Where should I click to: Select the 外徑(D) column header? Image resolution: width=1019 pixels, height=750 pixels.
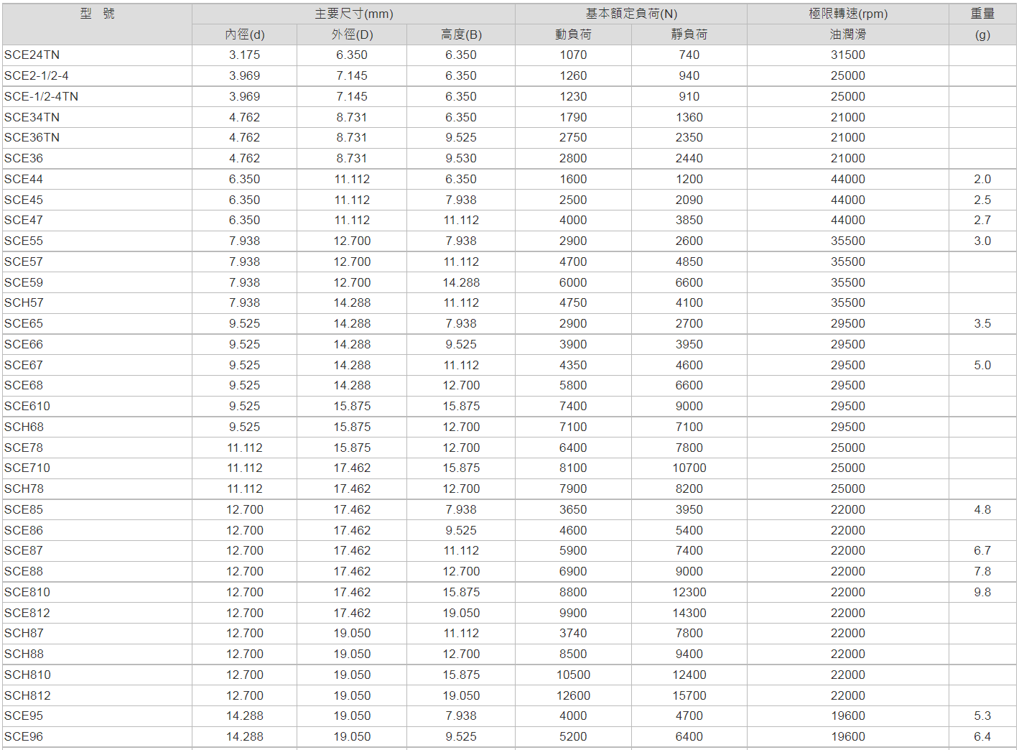[352, 34]
